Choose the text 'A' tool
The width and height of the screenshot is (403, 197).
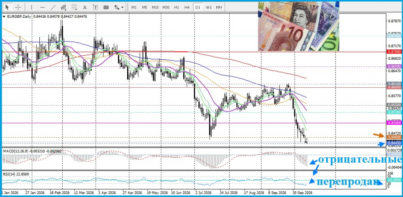coord(85,7)
